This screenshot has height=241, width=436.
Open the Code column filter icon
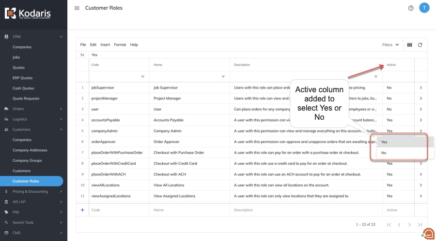pyautogui.click(x=142, y=77)
